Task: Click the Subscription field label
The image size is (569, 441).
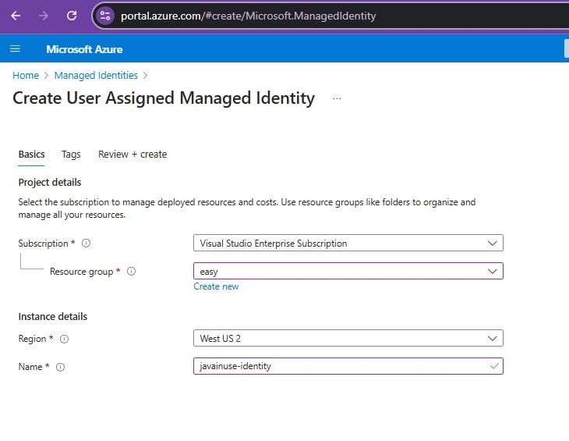Action: (x=43, y=244)
